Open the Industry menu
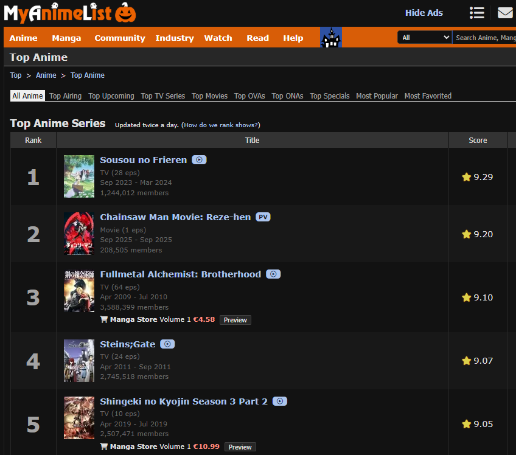The image size is (516, 455). [x=175, y=38]
